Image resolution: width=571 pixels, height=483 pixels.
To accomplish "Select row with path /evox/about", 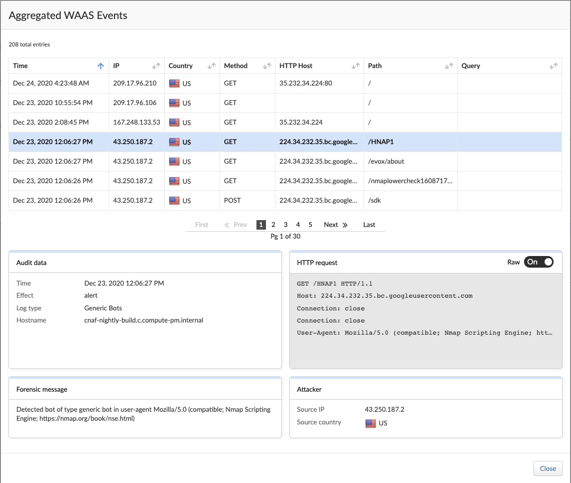I will pyautogui.click(x=285, y=162).
